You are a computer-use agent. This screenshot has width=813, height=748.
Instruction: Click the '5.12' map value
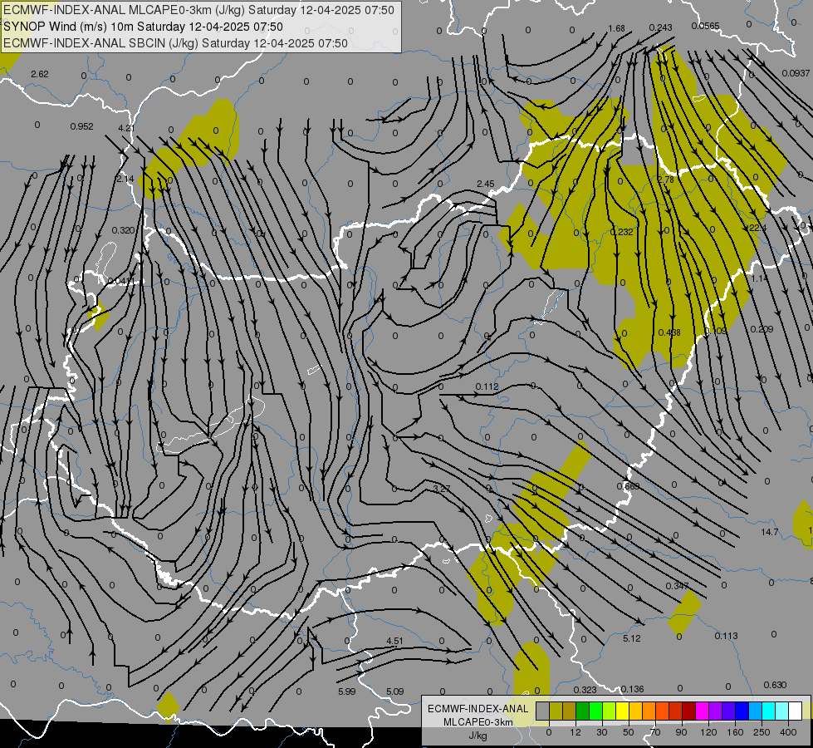click(x=631, y=638)
